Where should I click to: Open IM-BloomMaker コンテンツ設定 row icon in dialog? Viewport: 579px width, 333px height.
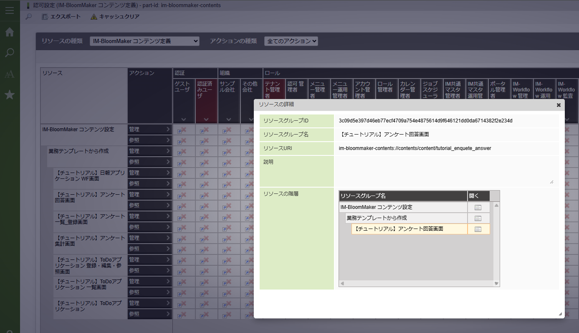tap(478, 208)
